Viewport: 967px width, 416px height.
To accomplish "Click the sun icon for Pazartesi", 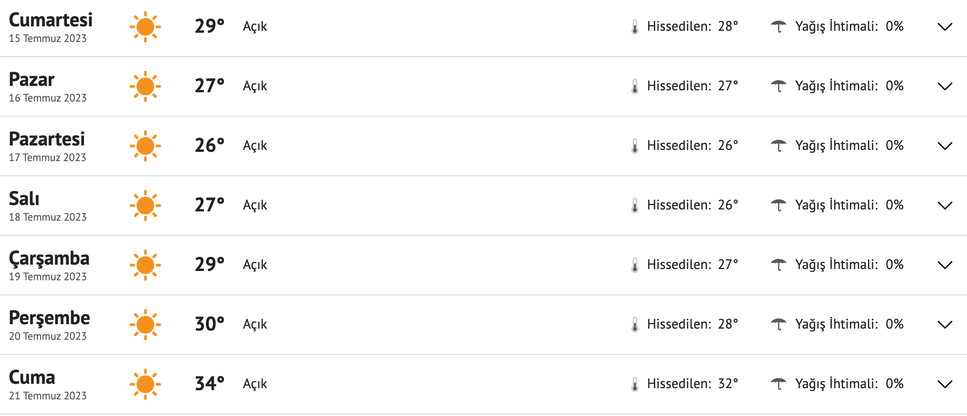I will click(145, 146).
